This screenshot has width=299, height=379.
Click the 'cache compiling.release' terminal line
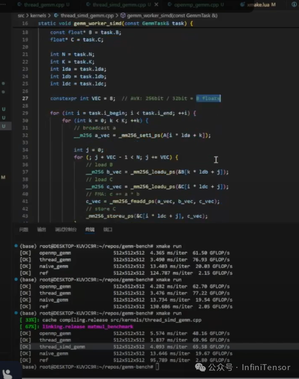[x=122, y=320]
